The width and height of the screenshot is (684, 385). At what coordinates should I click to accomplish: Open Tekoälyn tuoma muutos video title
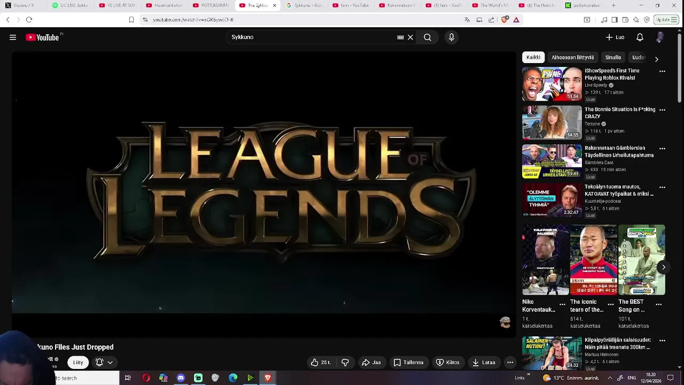tap(619, 190)
